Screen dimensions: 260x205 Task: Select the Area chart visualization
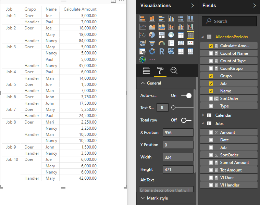point(152,27)
